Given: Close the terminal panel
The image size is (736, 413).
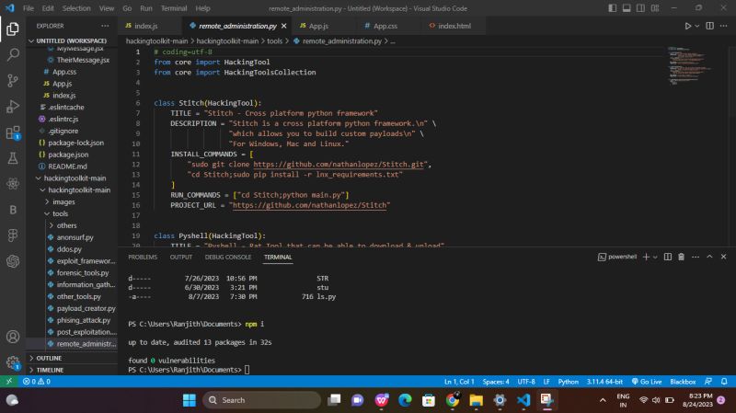Looking at the screenshot, I should point(723,257).
